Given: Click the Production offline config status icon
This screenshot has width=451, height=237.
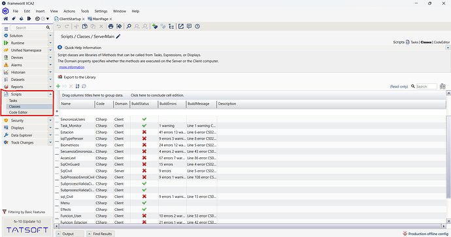Looking at the screenshot, I should pos(405,234).
